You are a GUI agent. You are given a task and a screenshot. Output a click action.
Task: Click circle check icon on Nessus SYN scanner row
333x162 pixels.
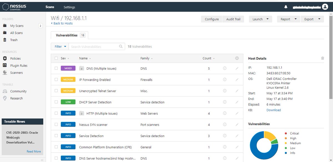pyautogui.click(x=225, y=125)
